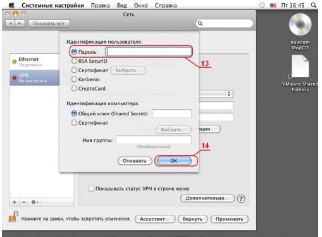
Task: Click Выбрать… under computer certificate
Action: [x=173, y=129]
